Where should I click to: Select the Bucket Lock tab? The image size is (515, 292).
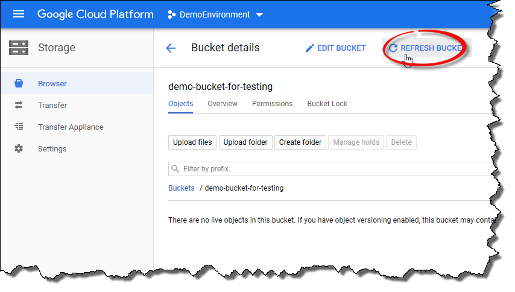(327, 104)
